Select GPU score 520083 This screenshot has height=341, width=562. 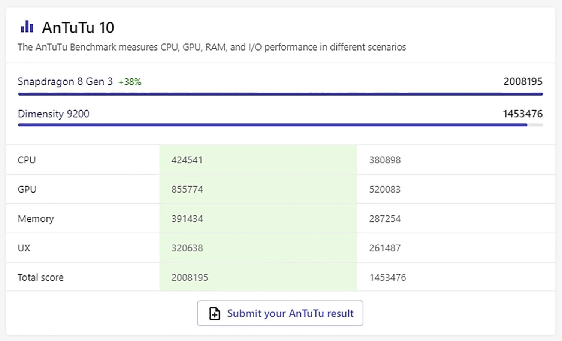[385, 189]
